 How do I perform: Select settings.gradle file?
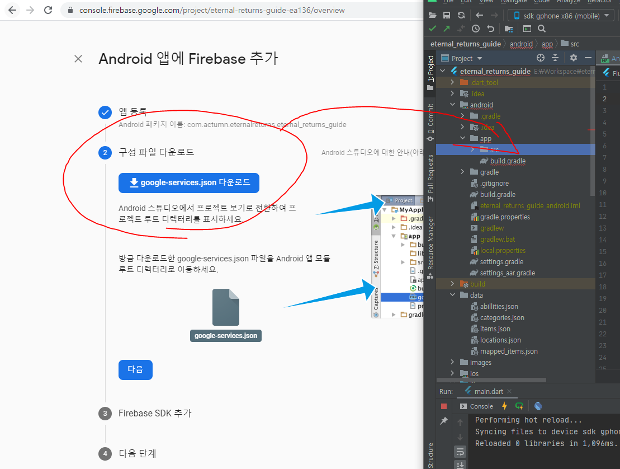501,262
